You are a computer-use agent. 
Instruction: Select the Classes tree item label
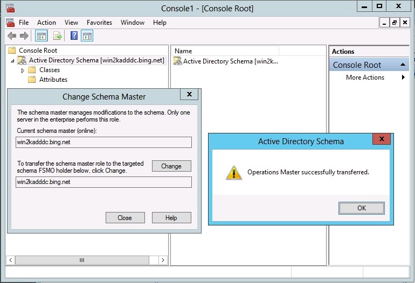[x=50, y=70]
